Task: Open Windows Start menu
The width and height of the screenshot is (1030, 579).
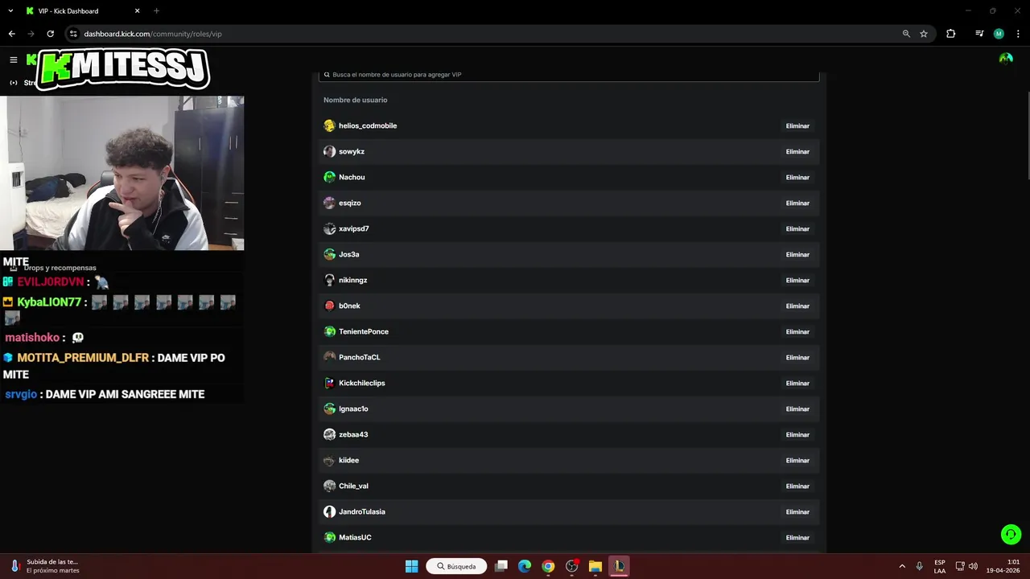Action: [x=411, y=566]
